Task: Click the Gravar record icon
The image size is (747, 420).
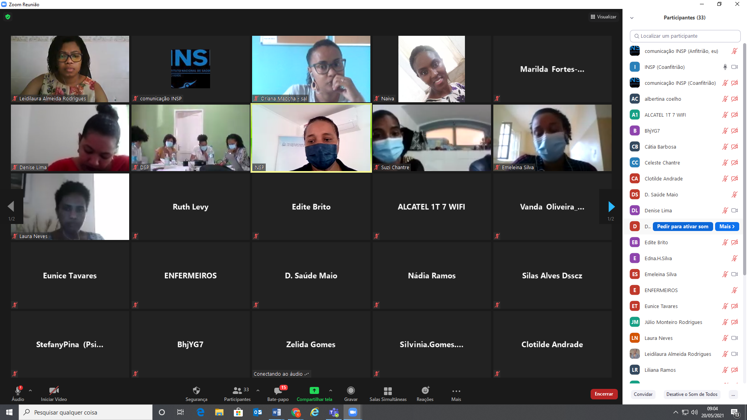Action: point(351,390)
